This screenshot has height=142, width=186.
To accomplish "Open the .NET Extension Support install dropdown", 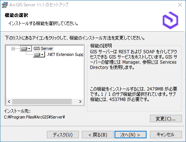I will pyautogui.click(x=39, y=54).
